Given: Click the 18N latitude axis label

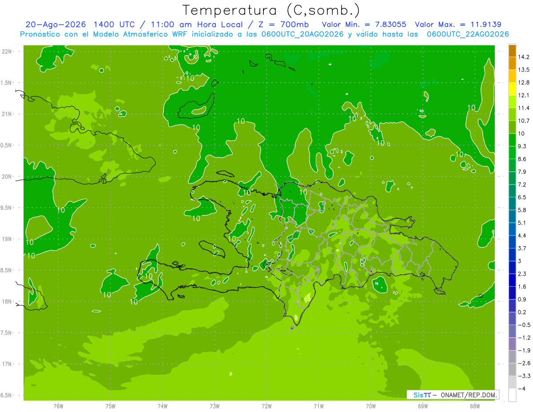Looking at the screenshot, I should (7, 301).
